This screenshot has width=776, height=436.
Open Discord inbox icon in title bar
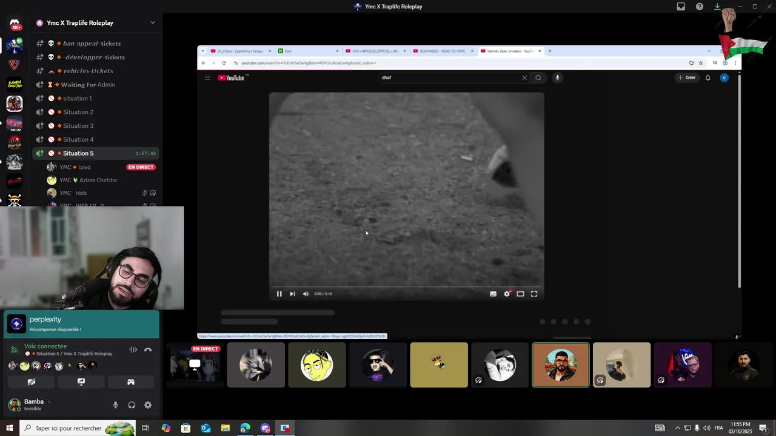[x=681, y=7]
